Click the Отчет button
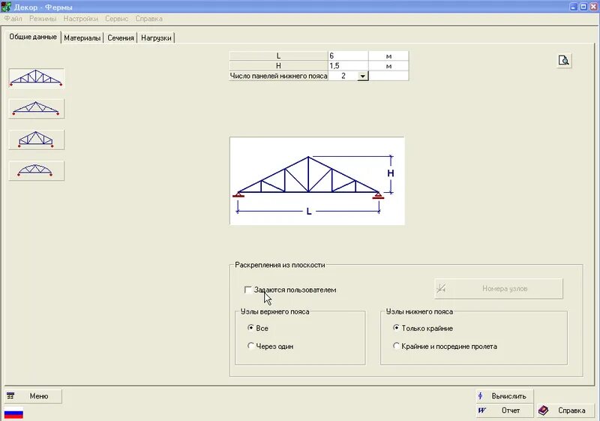This screenshot has width=600, height=421. [x=504, y=410]
